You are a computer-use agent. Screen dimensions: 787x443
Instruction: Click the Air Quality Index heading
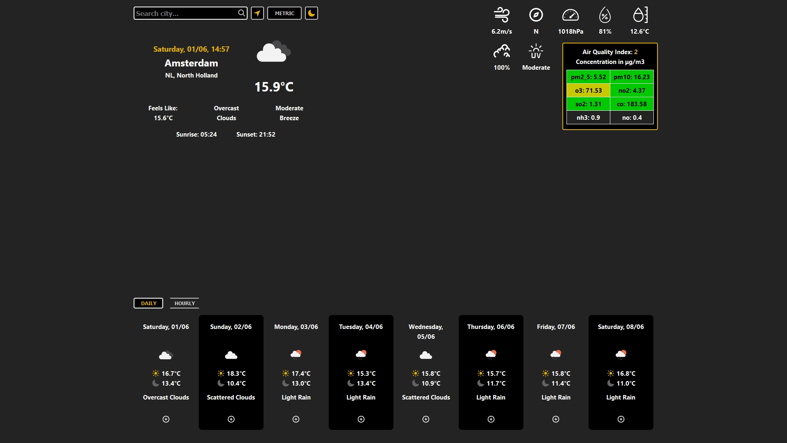tap(610, 52)
